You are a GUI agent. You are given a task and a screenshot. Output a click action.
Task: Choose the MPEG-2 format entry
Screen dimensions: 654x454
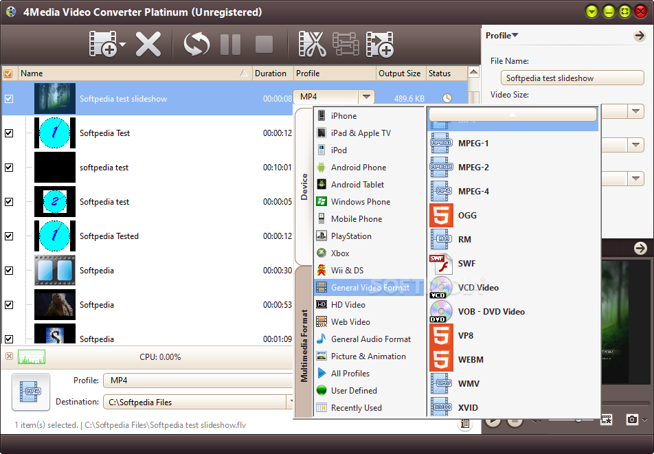(513, 167)
